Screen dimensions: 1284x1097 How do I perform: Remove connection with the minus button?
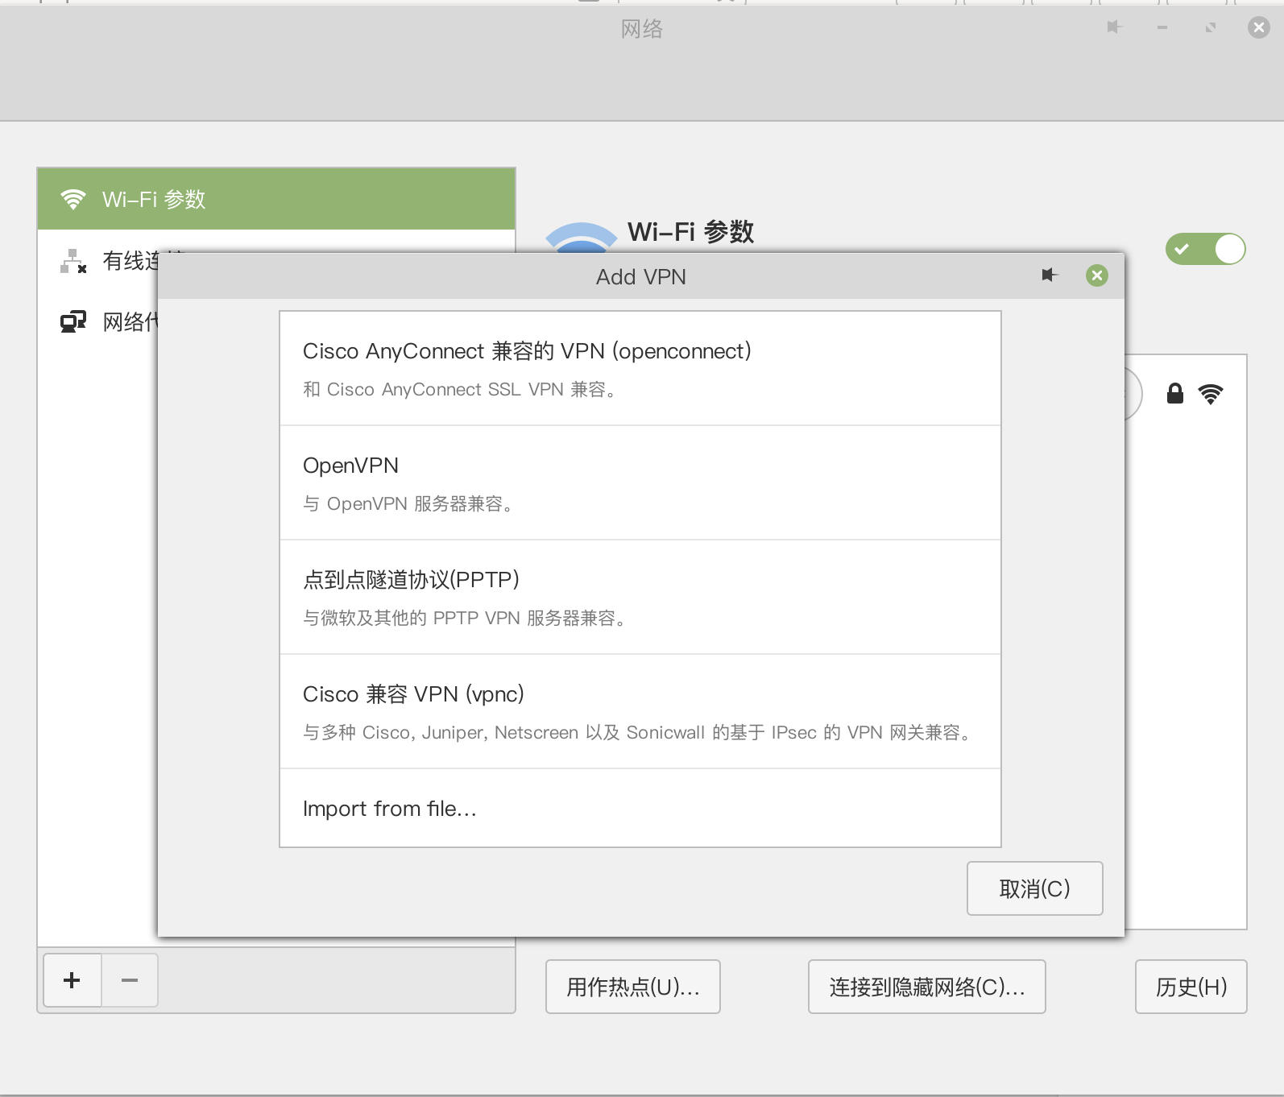[130, 980]
